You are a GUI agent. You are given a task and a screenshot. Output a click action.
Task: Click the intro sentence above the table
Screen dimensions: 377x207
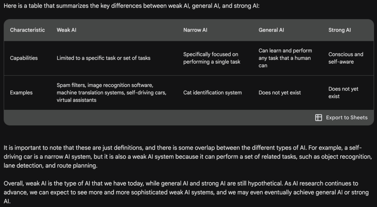tap(131, 6)
